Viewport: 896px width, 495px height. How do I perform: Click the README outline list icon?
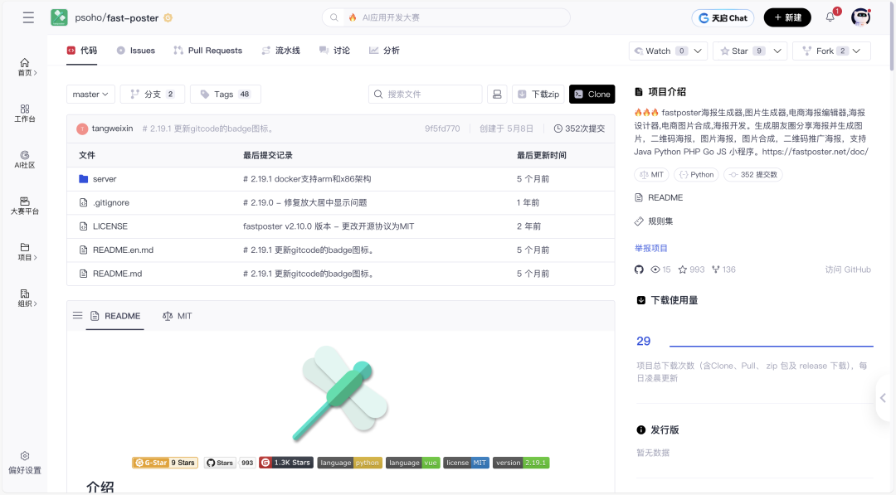point(78,315)
